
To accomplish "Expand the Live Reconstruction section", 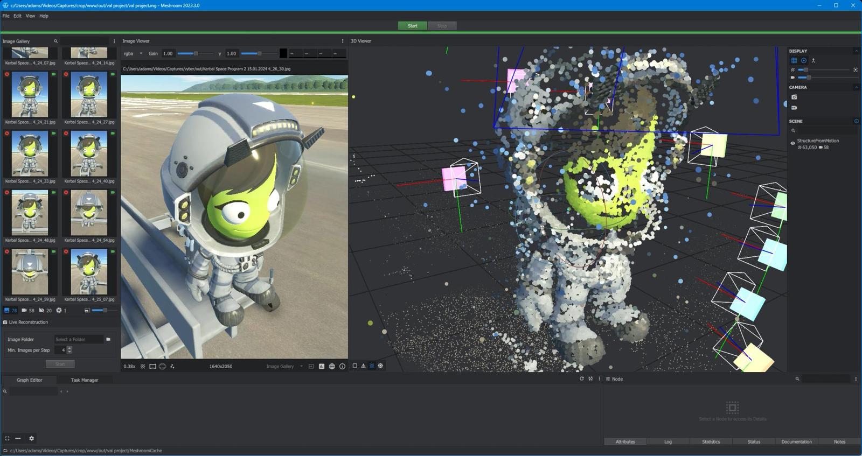I will click(x=26, y=322).
